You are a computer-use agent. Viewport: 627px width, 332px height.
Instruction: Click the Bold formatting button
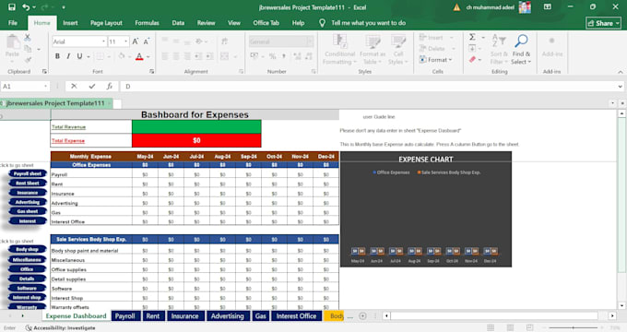57,56
